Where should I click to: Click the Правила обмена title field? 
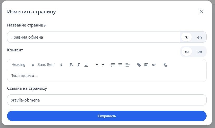click(93, 37)
